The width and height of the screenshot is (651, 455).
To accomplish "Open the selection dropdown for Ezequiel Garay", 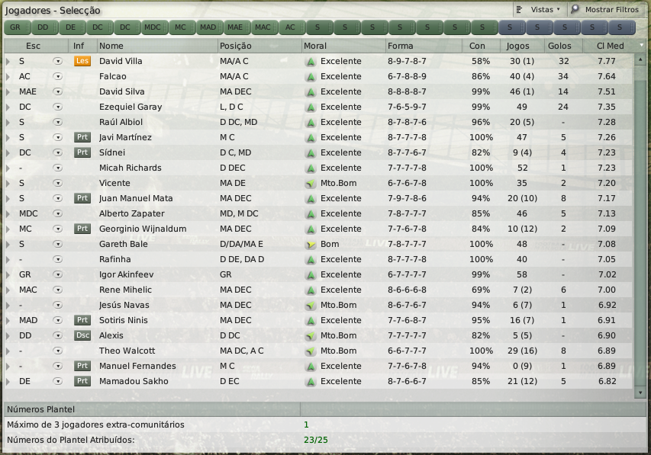I will (58, 107).
